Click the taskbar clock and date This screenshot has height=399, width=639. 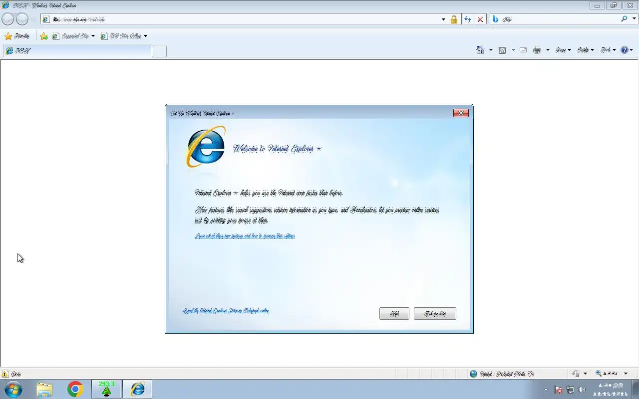pyautogui.click(x=611, y=390)
